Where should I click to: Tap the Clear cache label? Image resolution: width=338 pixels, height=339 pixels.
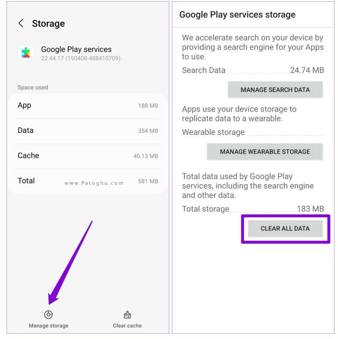click(127, 326)
